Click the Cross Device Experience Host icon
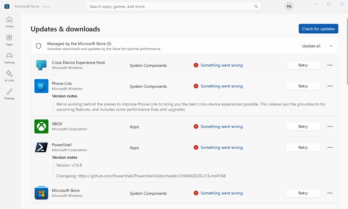This screenshot has height=209, width=348. click(41, 65)
